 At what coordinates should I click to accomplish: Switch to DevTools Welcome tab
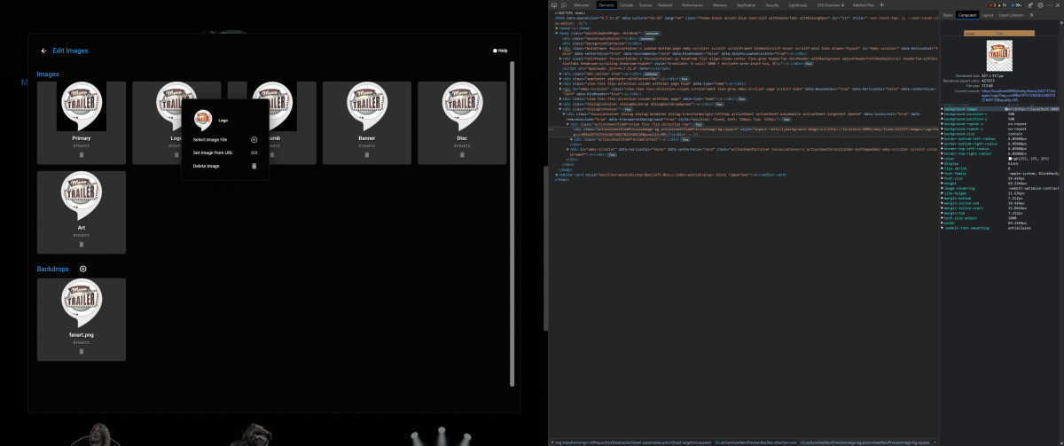coord(582,5)
